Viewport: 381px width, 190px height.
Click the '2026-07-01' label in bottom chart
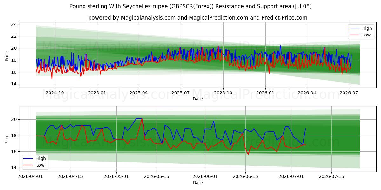[291, 177]
